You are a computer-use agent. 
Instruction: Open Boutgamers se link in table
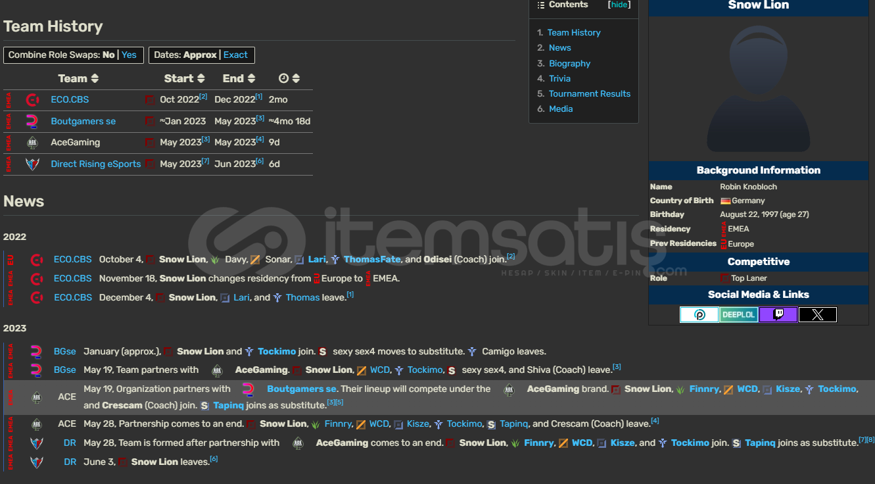[x=83, y=121]
